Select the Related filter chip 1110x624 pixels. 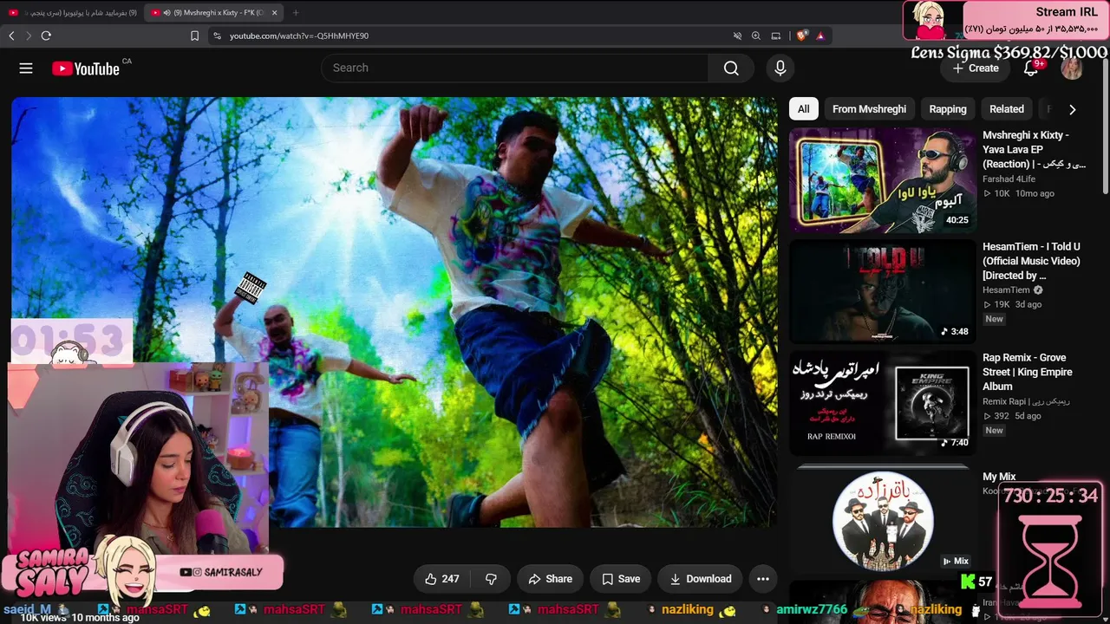point(1007,109)
